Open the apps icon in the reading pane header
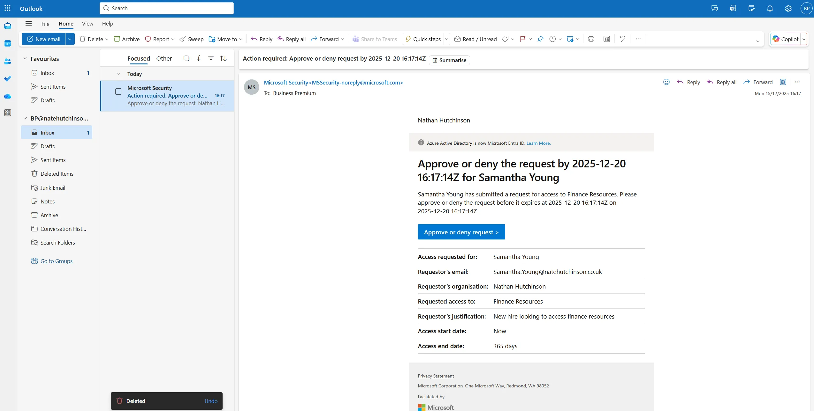Viewport: 814px width, 411px height. coord(783,82)
